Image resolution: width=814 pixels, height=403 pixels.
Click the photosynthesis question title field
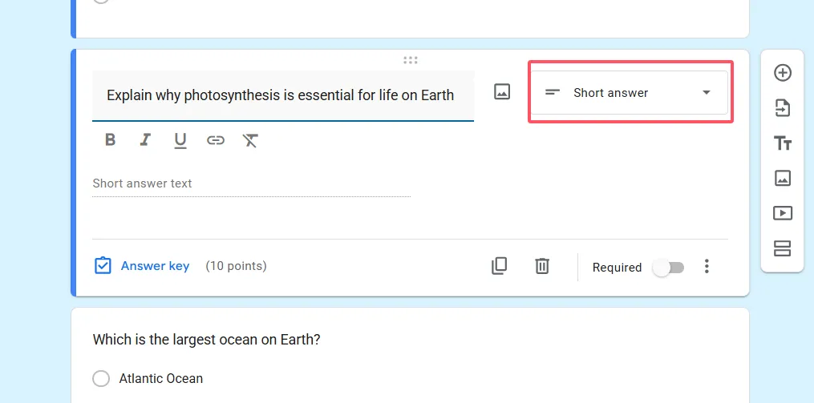(x=281, y=95)
